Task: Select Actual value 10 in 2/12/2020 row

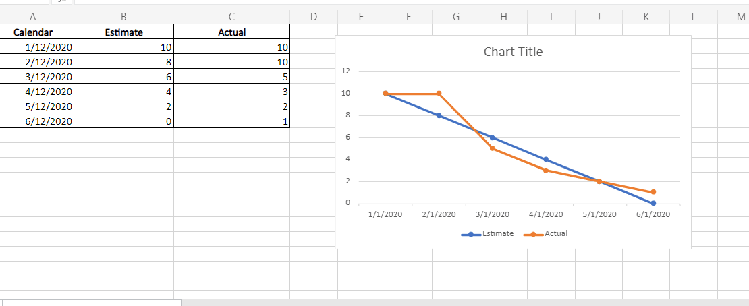Action: point(231,61)
